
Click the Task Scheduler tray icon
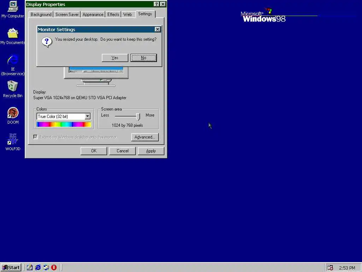tap(330, 268)
